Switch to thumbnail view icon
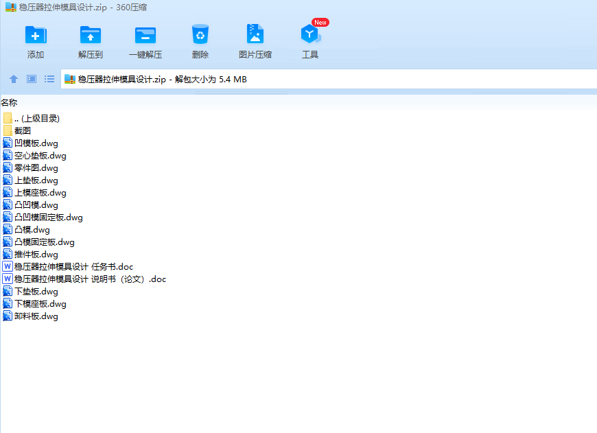This screenshot has height=433, width=597. pos(32,79)
